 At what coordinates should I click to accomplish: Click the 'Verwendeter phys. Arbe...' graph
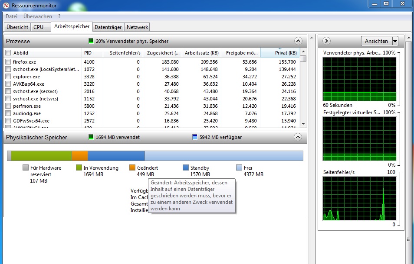359,79
